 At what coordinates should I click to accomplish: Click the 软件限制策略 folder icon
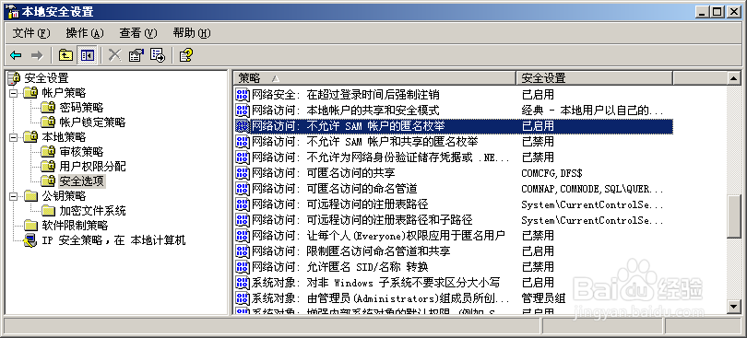click(x=31, y=225)
